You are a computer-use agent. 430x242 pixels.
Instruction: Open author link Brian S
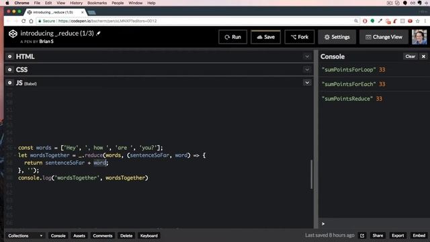[46, 42]
